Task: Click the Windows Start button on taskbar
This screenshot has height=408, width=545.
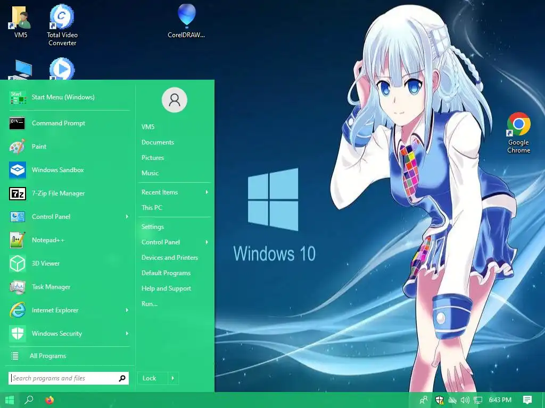Action: click(10, 400)
